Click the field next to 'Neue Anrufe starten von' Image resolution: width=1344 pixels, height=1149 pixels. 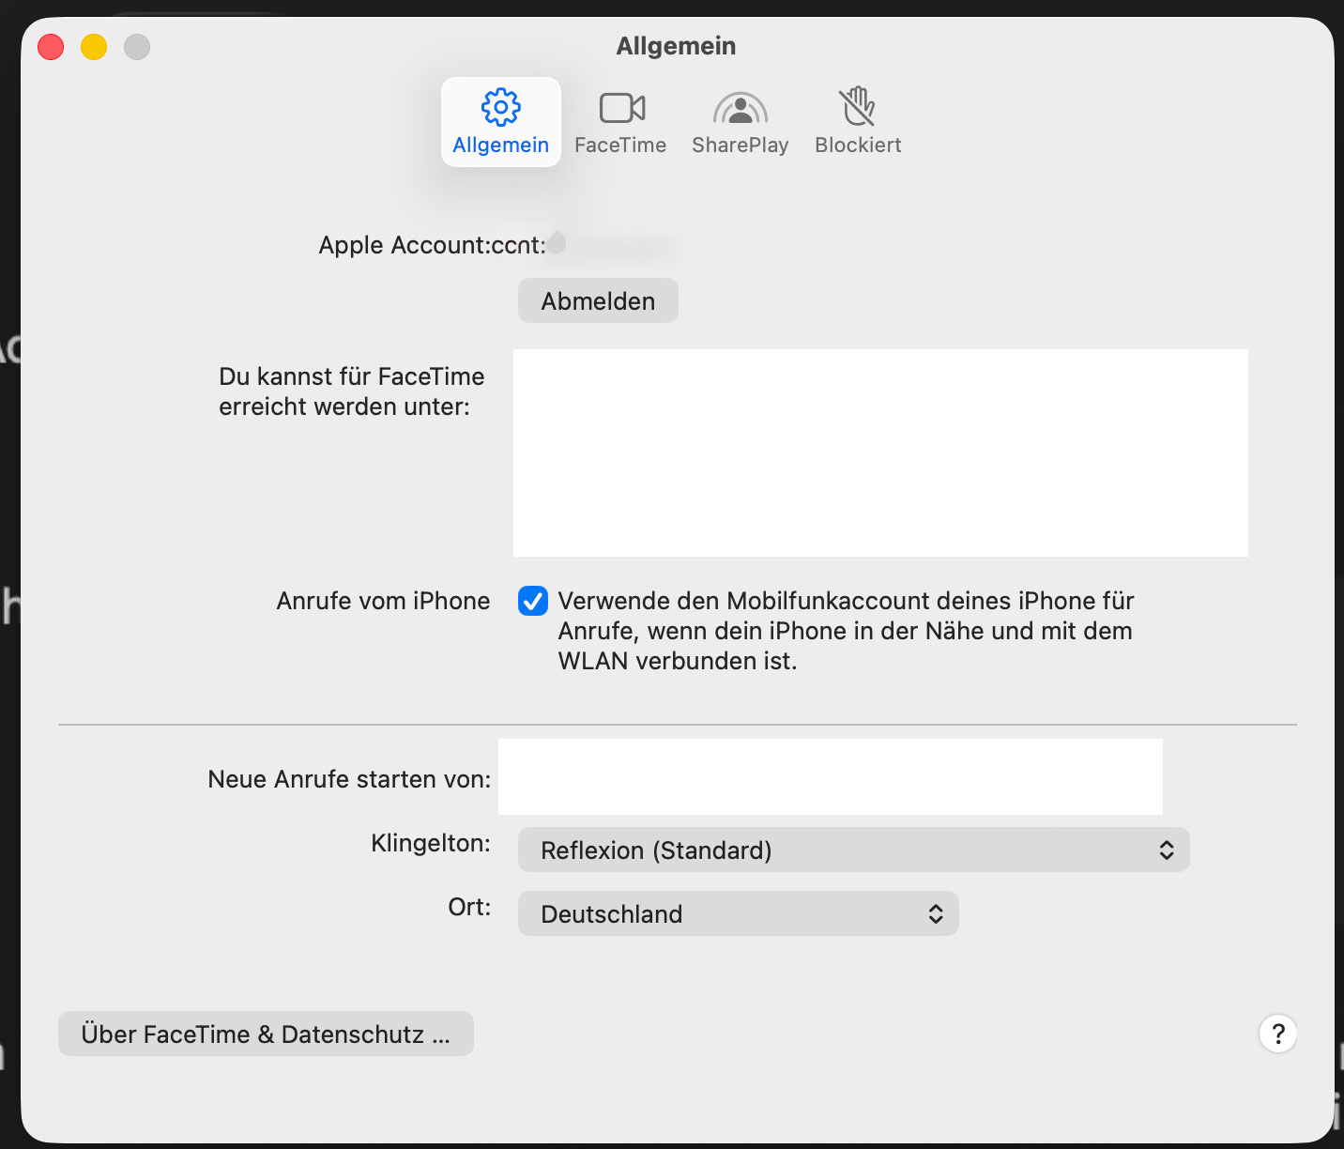tap(830, 777)
